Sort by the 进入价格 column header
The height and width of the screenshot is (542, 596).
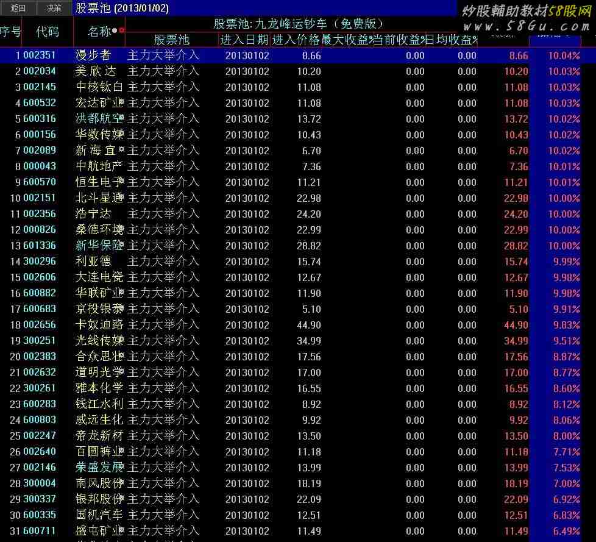(x=296, y=40)
